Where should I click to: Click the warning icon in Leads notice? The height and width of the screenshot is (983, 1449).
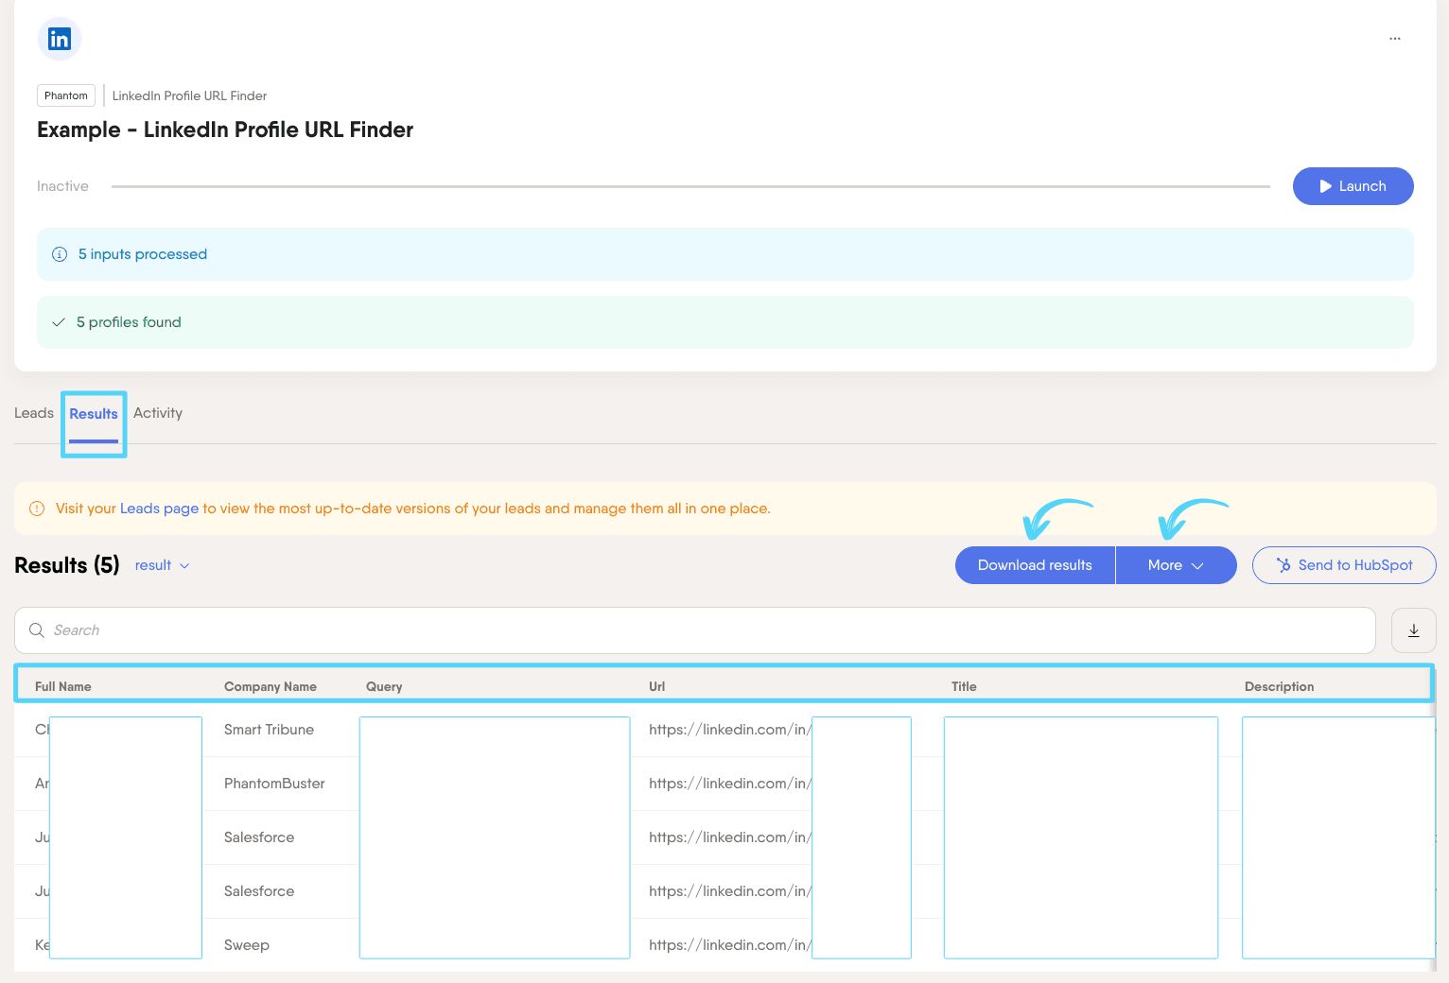[37, 509]
